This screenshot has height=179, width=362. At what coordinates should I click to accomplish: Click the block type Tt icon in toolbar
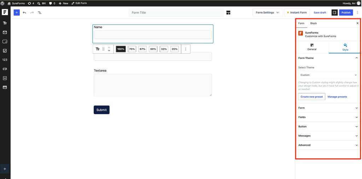[x=98, y=49]
